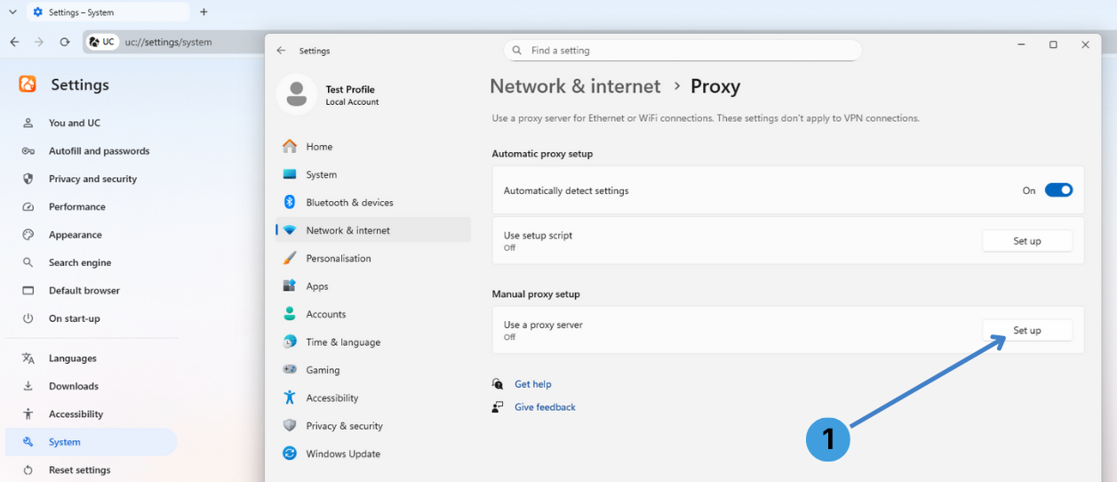Click the browser address bar
This screenshot has width=1117, height=482.
(x=173, y=42)
